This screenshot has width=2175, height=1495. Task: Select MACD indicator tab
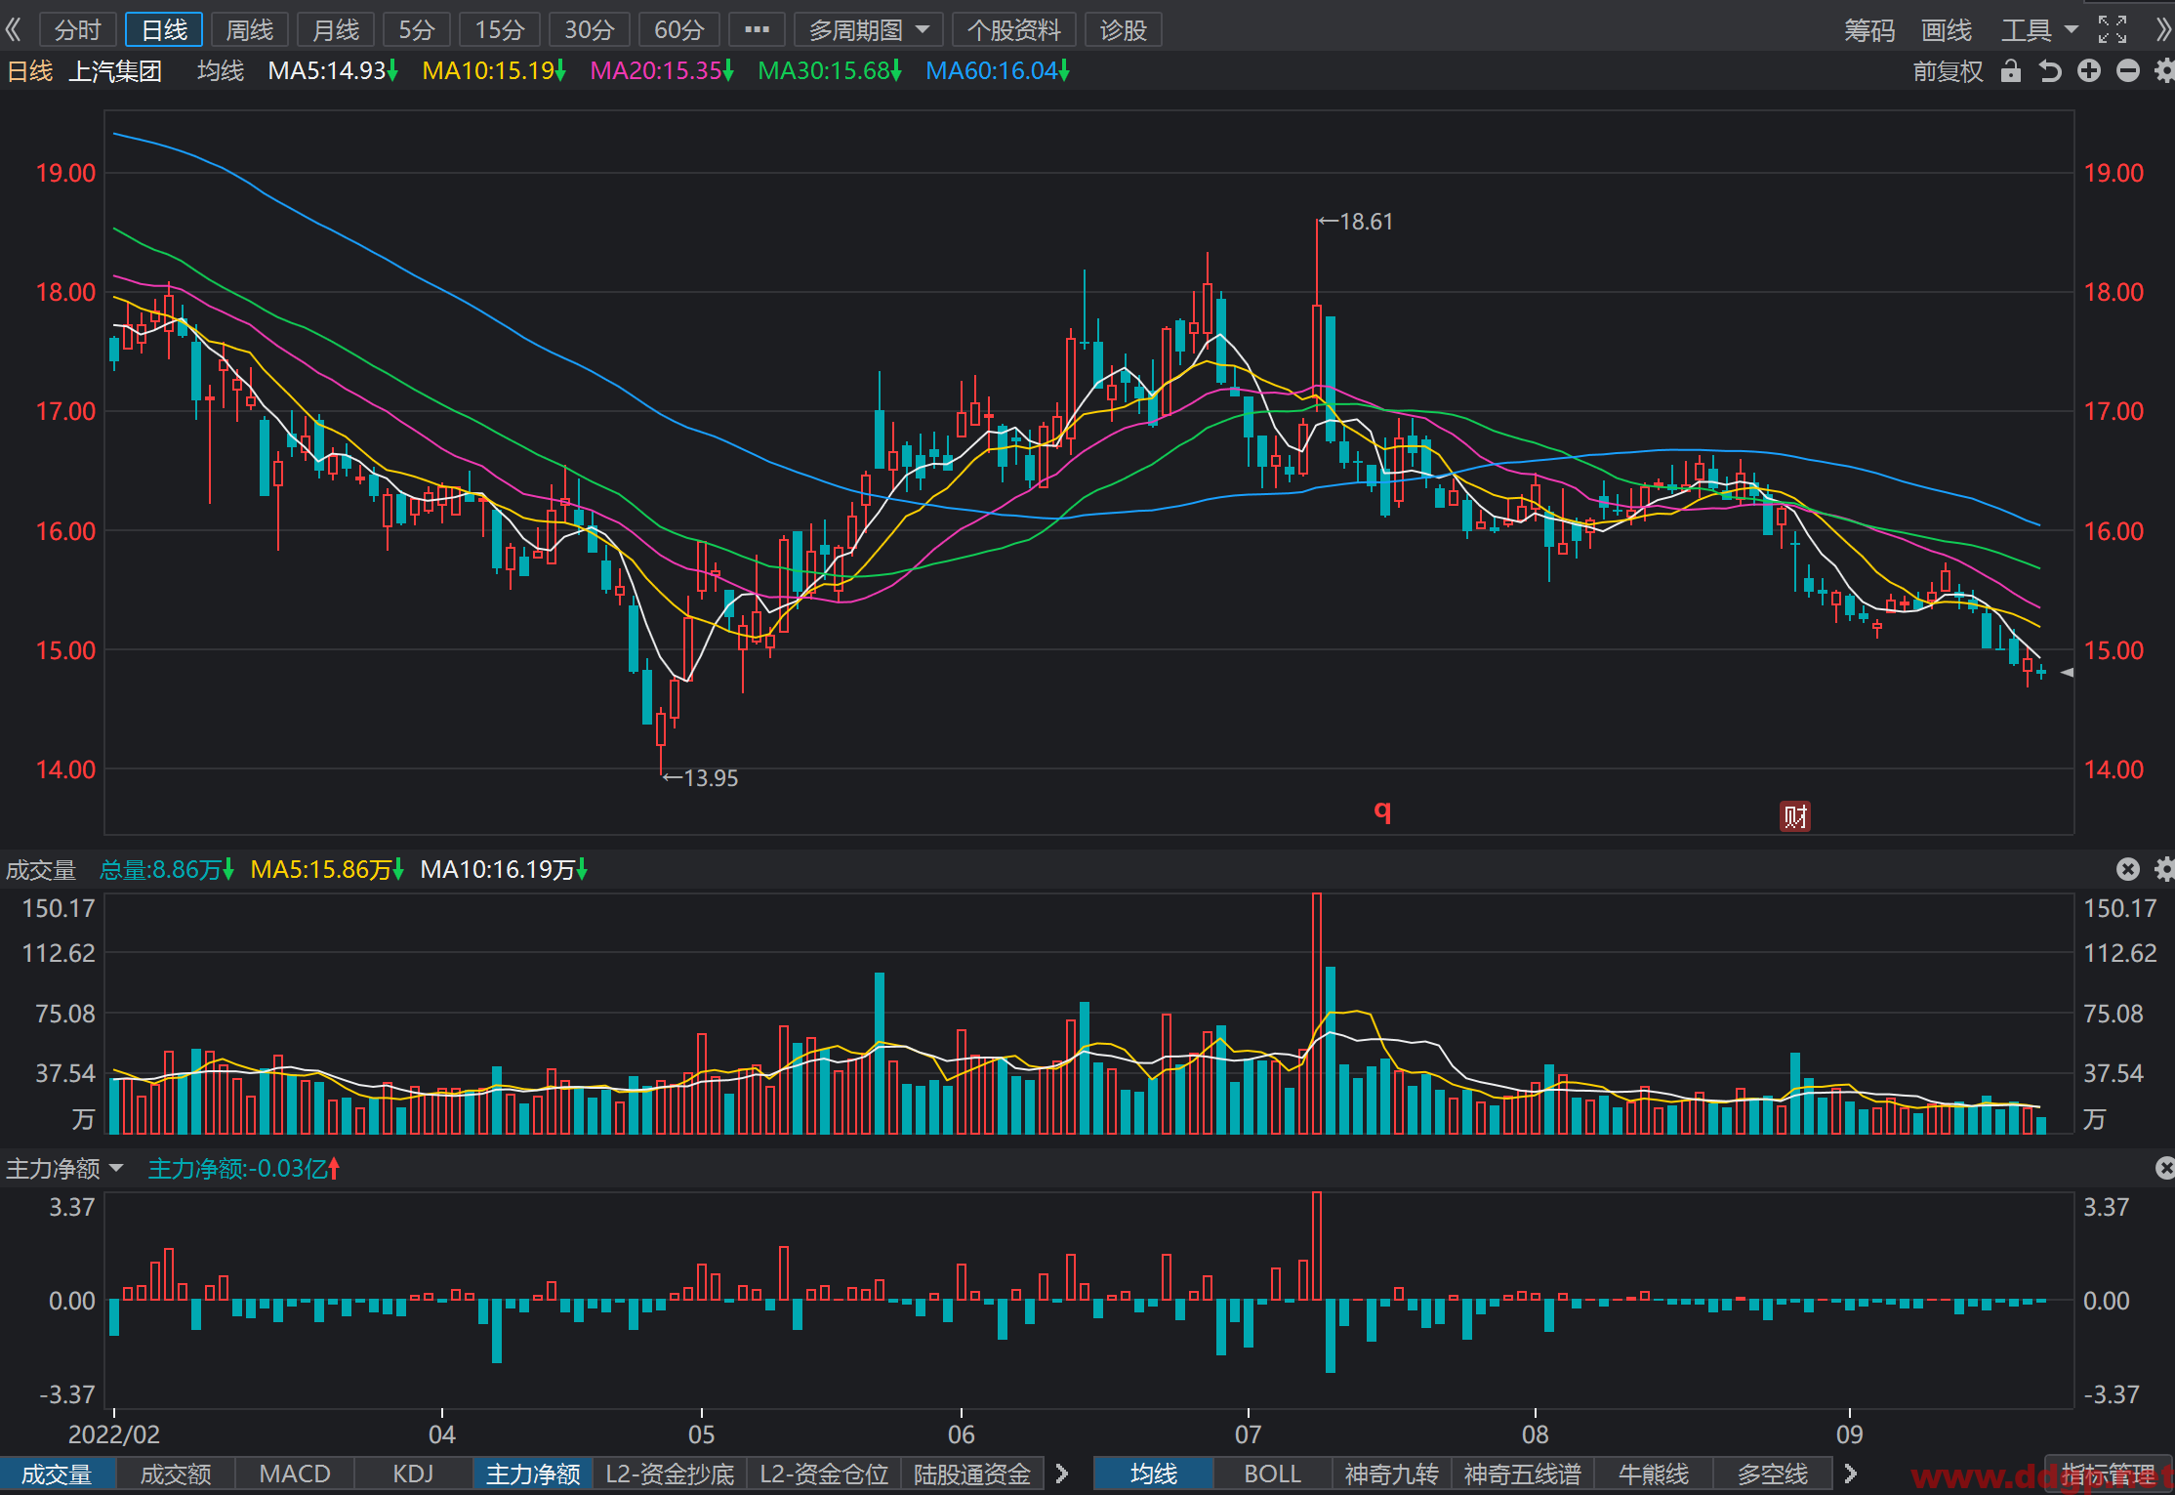pyautogui.click(x=295, y=1474)
